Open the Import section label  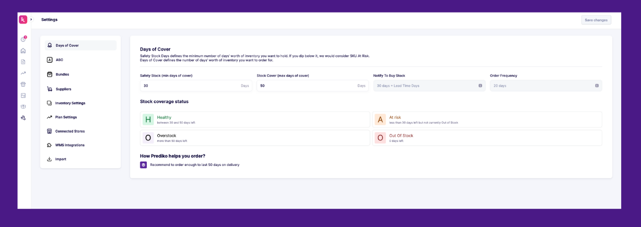[x=61, y=159]
